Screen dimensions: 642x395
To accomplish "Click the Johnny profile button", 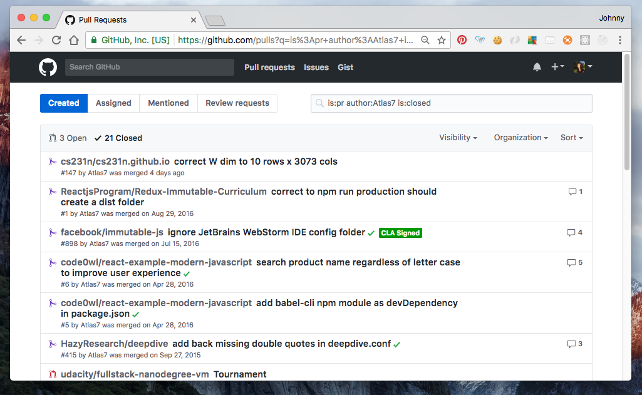I will click(x=611, y=18).
